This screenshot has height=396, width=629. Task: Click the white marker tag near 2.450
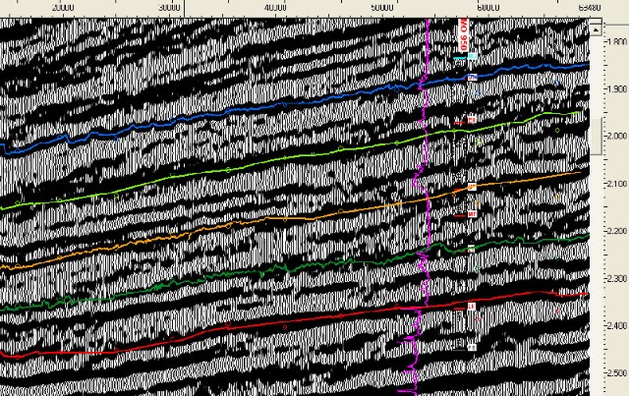coord(471,346)
